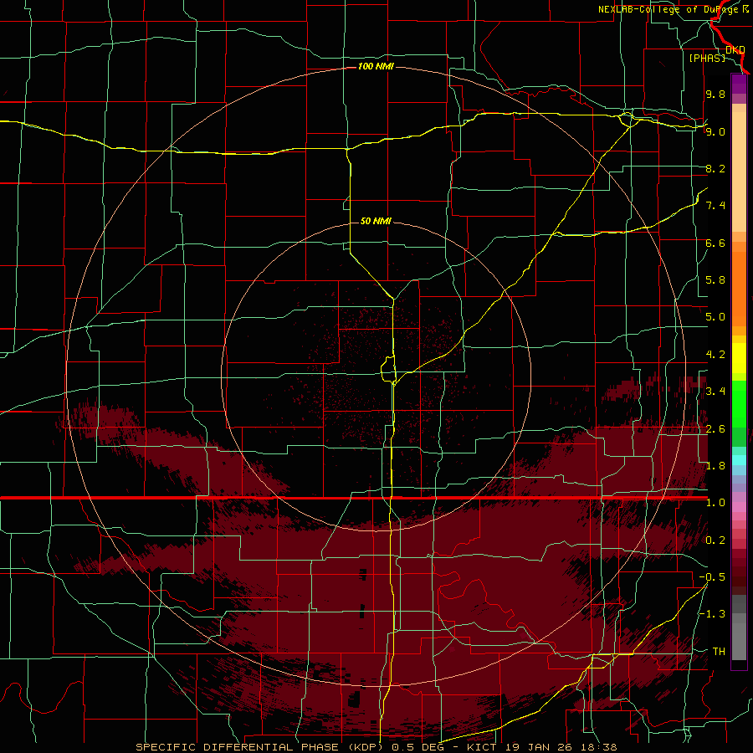Pick the light peach swatch near 8.2
753x753 pixels.
tap(739, 173)
